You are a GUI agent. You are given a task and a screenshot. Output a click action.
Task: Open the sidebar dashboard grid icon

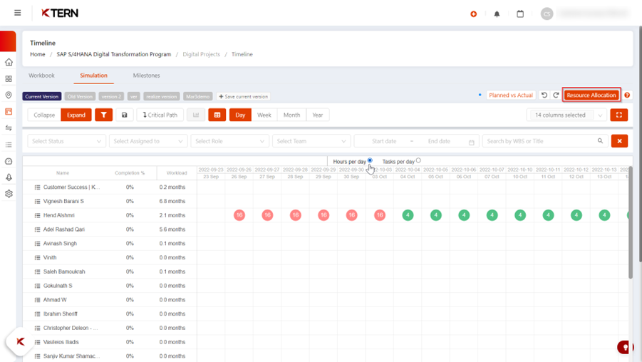(x=9, y=78)
